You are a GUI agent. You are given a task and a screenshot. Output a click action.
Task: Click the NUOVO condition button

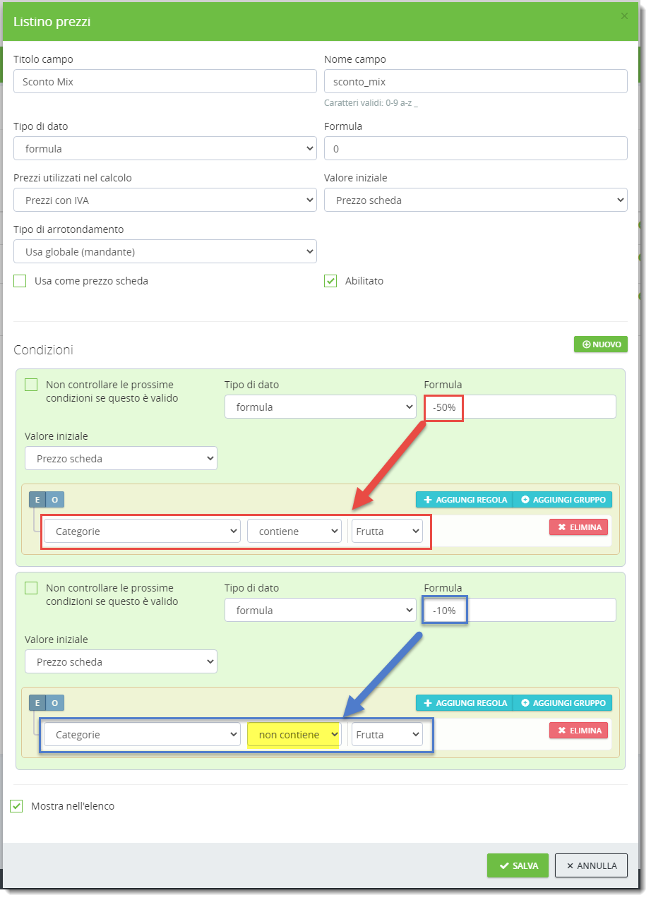pyautogui.click(x=601, y=344)
